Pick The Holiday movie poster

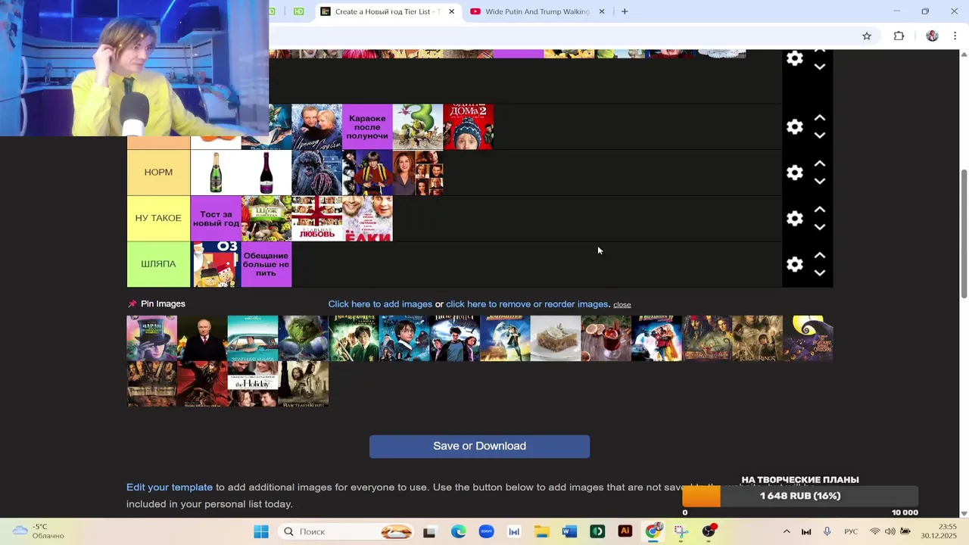pyautogui.click(x=253, y=385)
